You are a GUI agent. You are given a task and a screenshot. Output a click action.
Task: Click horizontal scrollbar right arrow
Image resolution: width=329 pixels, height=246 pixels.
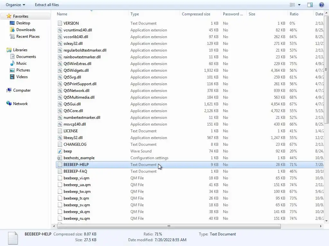click(321, 226)
